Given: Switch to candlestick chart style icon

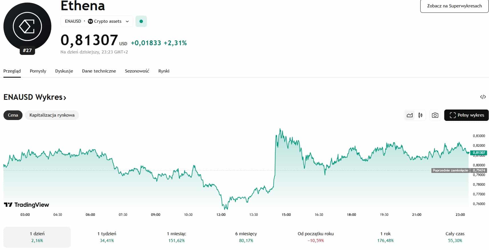Looking at the screenshot, I should 420,115.
